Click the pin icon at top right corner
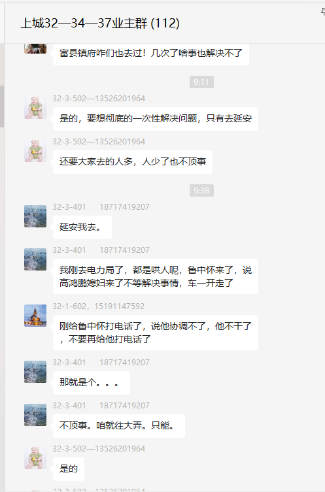 tap(323, 12)
